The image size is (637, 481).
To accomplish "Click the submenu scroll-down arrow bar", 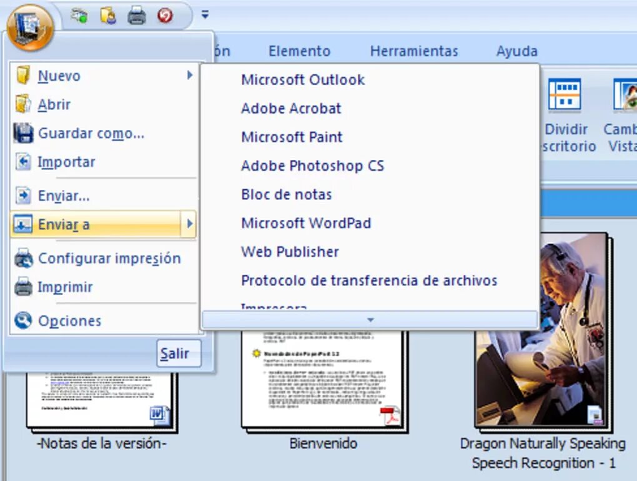I will 370,320.
